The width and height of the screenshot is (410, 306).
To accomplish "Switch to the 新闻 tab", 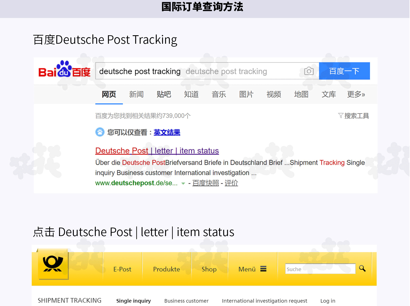I will pyautogui.click(x=136, y=94).
